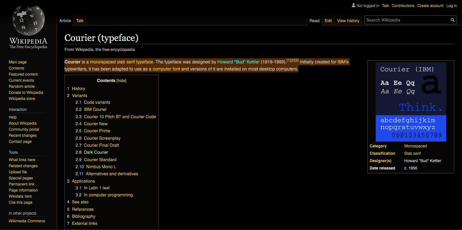
Task: Open the IBM link in the intro
Action: [342, 62]
